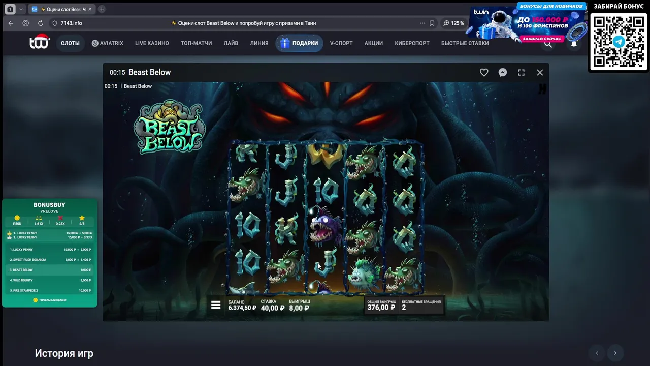Open site search via magnifier icon

pos(548,44)
